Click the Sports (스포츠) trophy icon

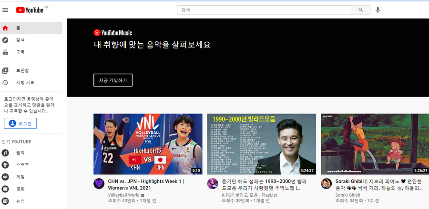[x=5, y=165]
